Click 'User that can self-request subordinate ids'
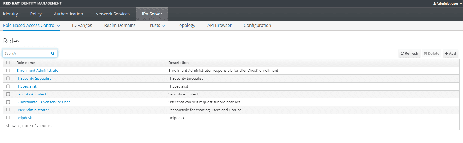The image size is (463, 143). coord(204,102)
